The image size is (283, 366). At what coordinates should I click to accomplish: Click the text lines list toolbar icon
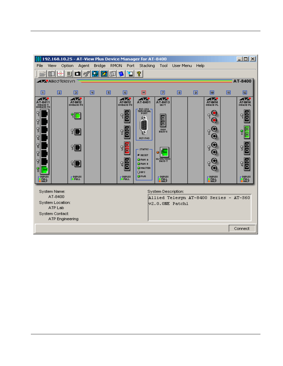(69, 74)
